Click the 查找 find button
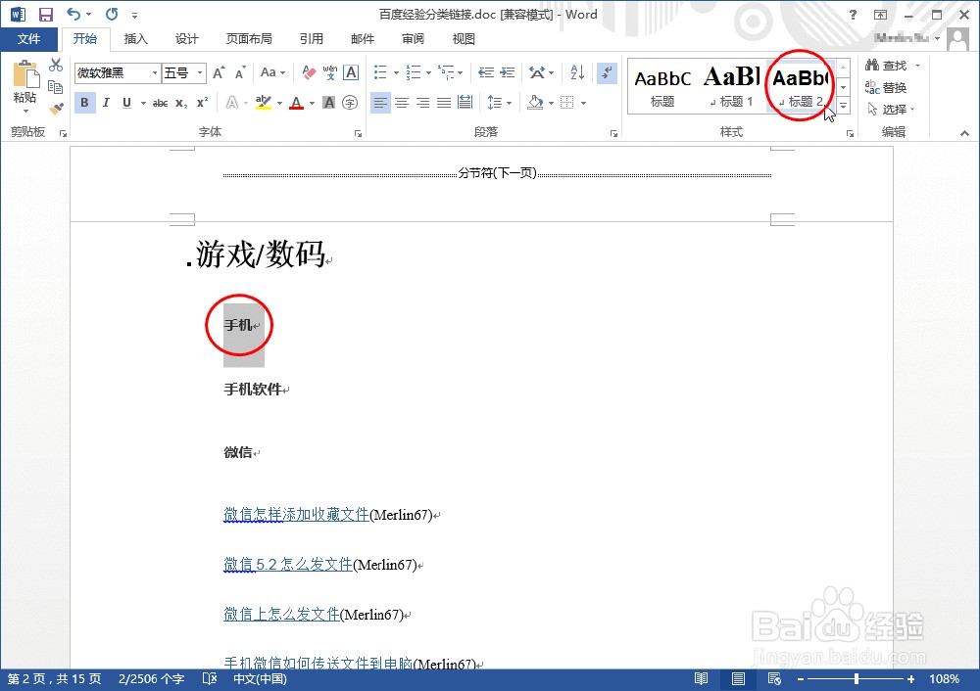The height and width of the screenshot is (691, 980). coord(887,65)
